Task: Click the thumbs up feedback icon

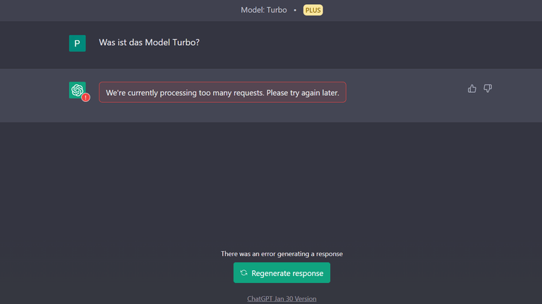Action: point(472,89)
